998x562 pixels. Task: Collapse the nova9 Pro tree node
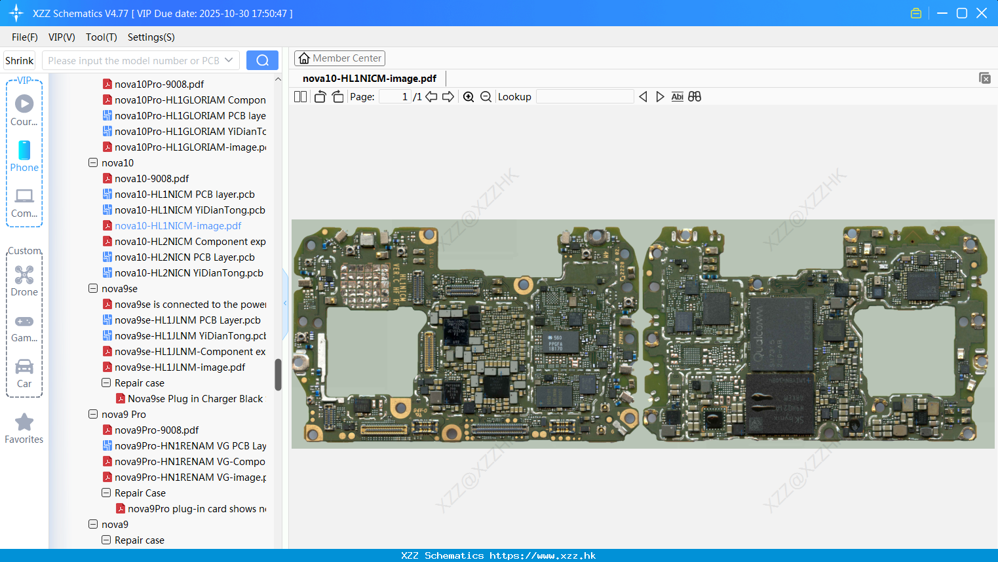[93, 414]
